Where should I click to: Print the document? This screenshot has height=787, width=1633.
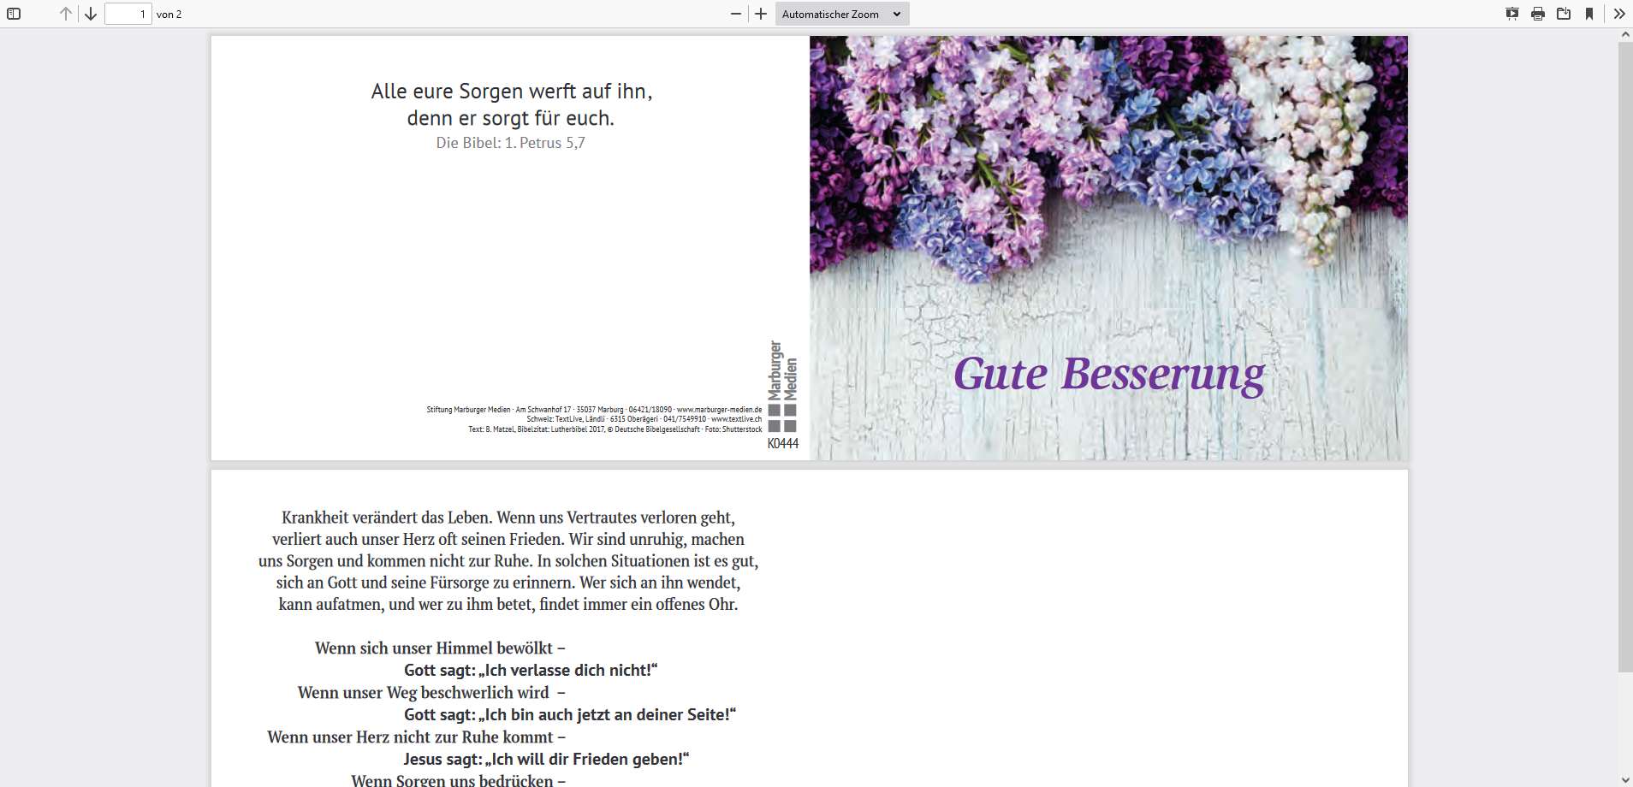tap(1538, 14)
